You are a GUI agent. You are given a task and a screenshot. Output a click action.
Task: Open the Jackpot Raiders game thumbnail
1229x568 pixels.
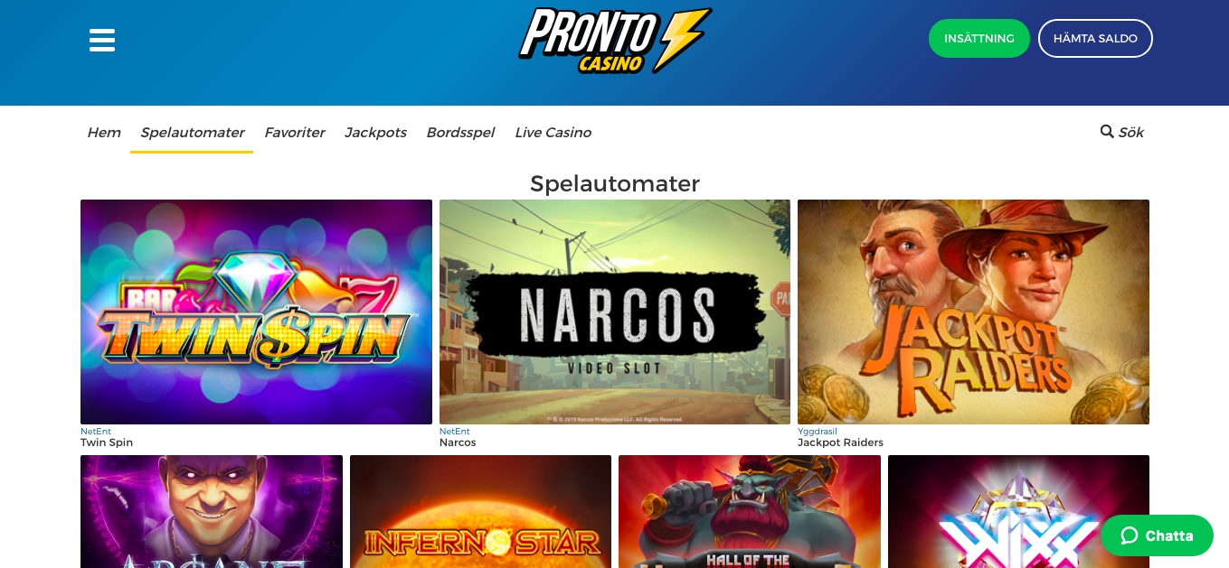coord(973,312)
